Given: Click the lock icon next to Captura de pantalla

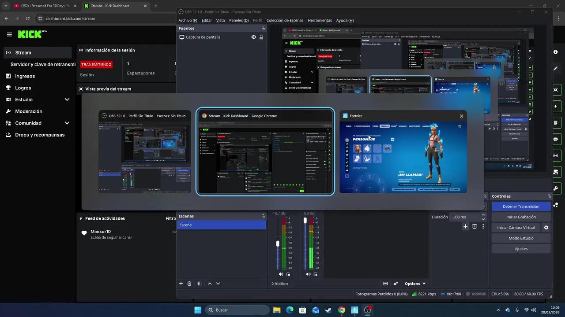Looking at the screenshot, I should tap(261, 37).
